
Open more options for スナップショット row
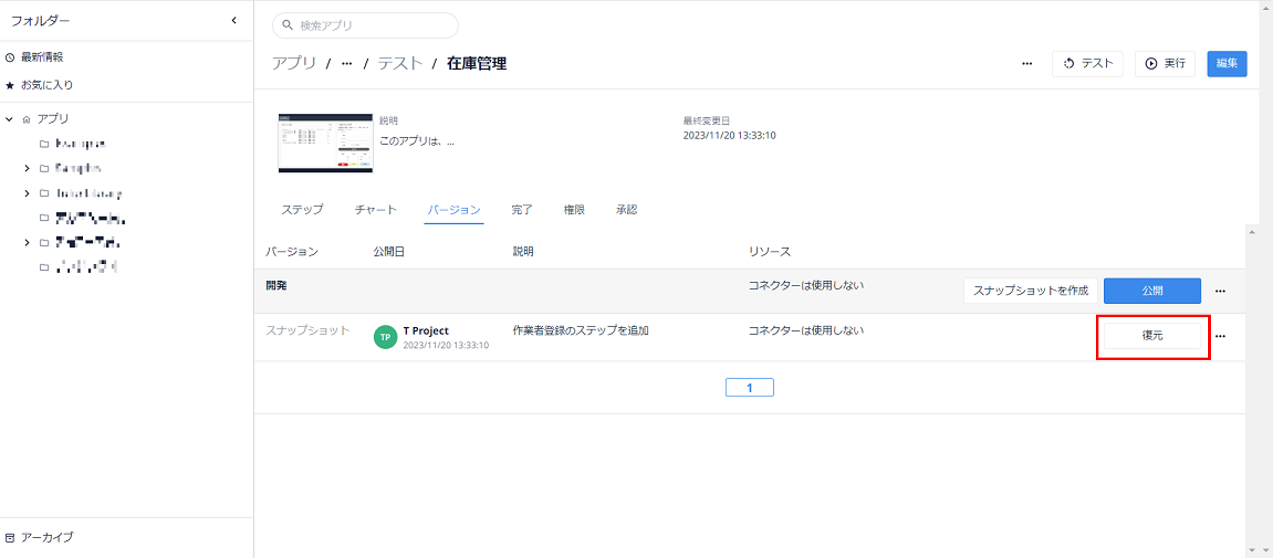coord(1220,336)
